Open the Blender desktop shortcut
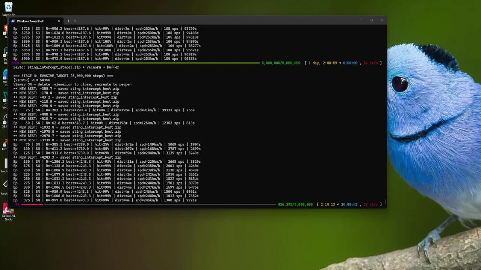 5,144
